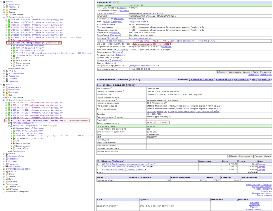Open the contact Курчавов Василий Васильевич dropdown
Viewport: 273px width, 211px height.
click(x=130, y=41)
